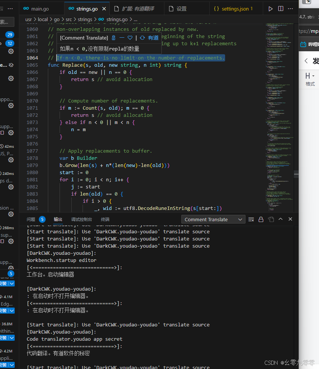
Task: Open install dropdown arrow above 4.1M
Action: [12, 283]
